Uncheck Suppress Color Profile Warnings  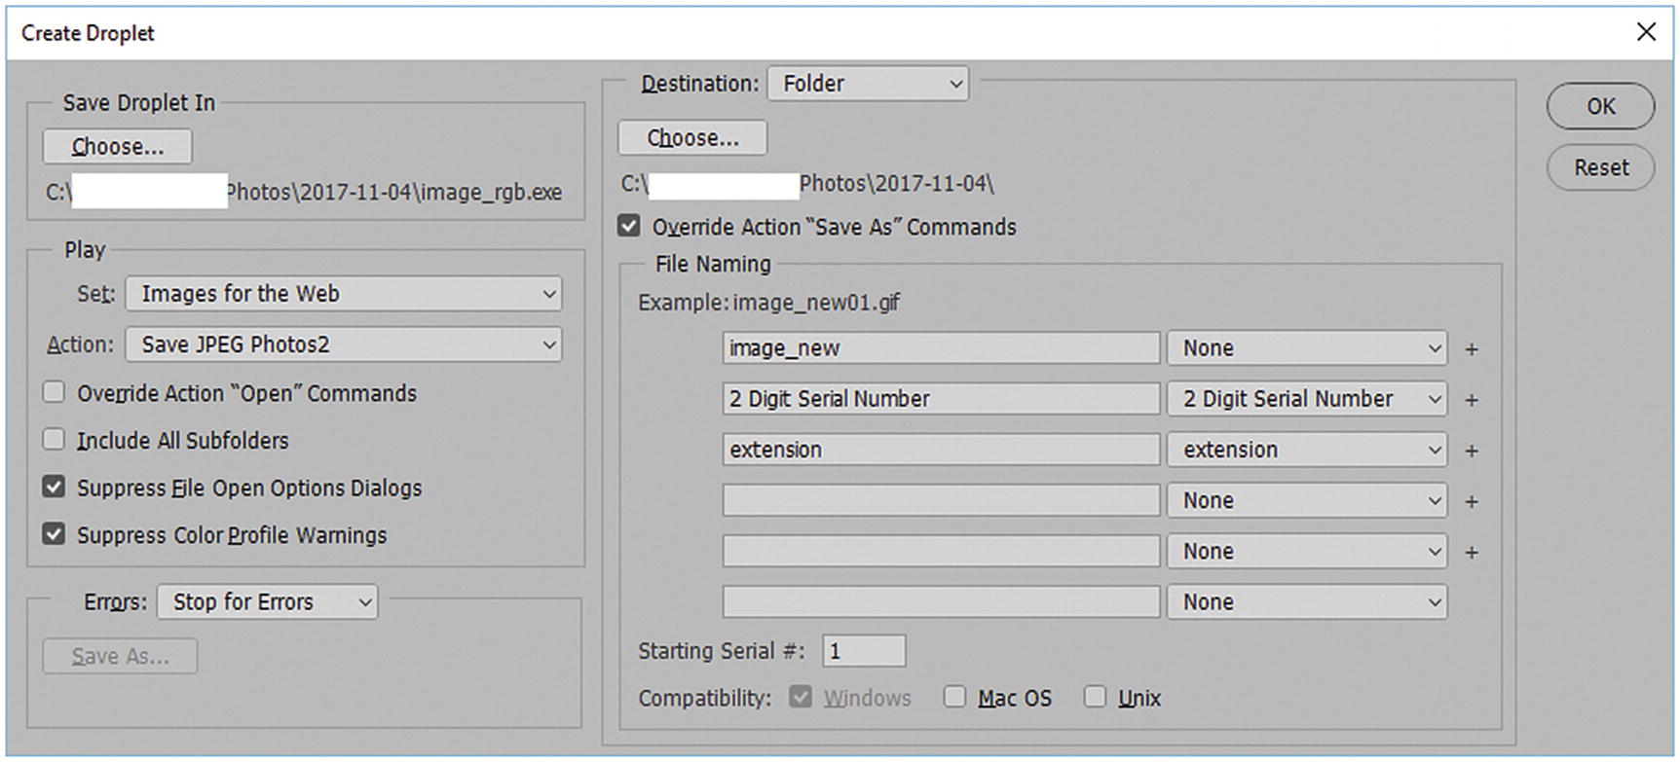[55, 534]
